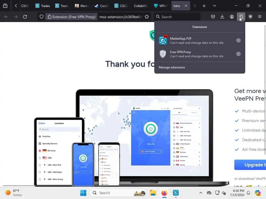Bookmark this page with star icon
Viewport: 266px width, 199px height.
(x=147, y=17)
